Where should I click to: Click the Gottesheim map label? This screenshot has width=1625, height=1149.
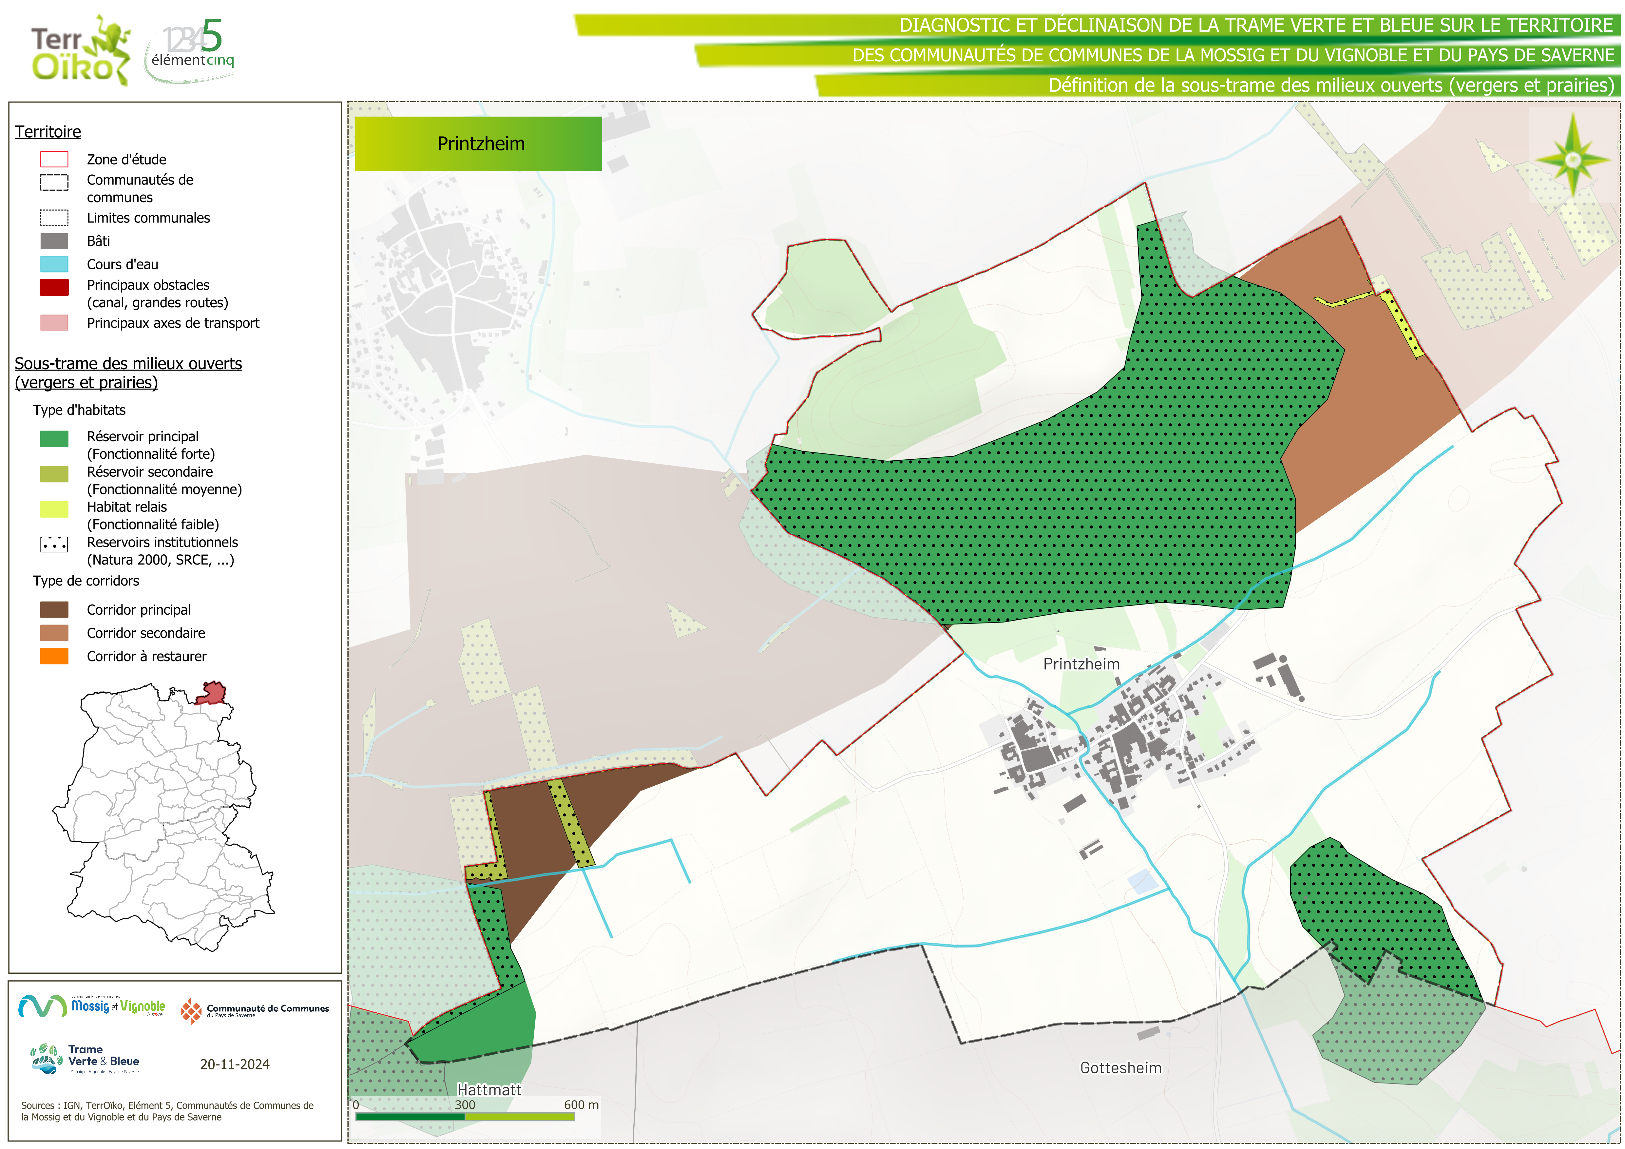pyautogui.click(x=1120, y=1068)
